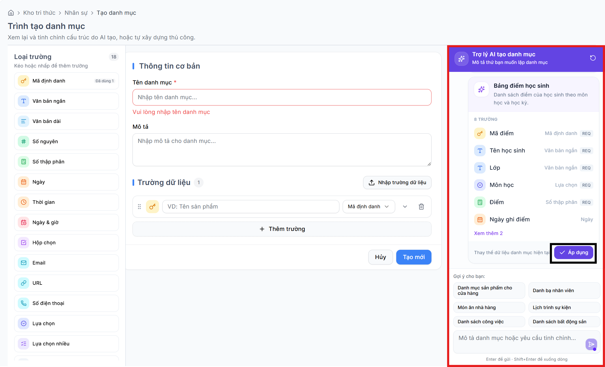Click the field name input VD: Tên sản phẩm
The width and height of the screenshot is (605, 367).
[x=251, y=207]
